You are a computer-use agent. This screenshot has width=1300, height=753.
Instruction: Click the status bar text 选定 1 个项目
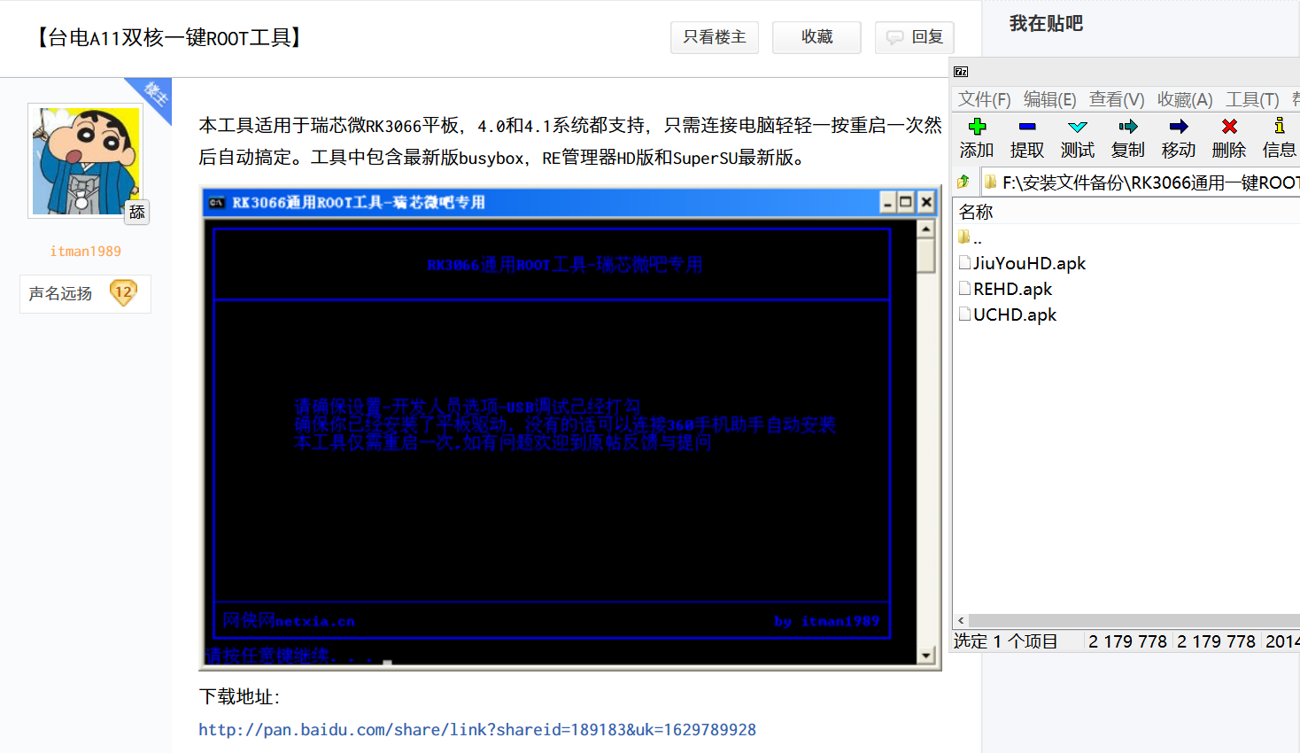(1005, 641)
